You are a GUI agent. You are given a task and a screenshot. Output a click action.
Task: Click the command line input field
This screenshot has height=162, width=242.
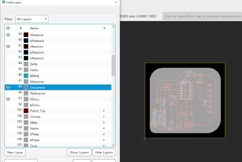click(203, 16)
